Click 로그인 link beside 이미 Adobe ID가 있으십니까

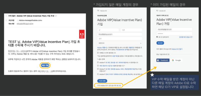[x=119, y=85]
